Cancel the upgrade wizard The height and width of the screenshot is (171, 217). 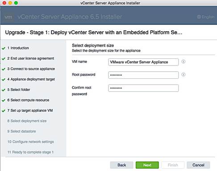coord(198,165)
